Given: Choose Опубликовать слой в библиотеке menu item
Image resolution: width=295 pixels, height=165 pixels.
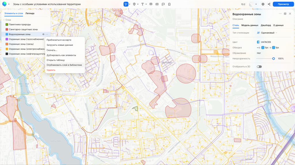Looking at the screenshot, I should tap(64, 65).
